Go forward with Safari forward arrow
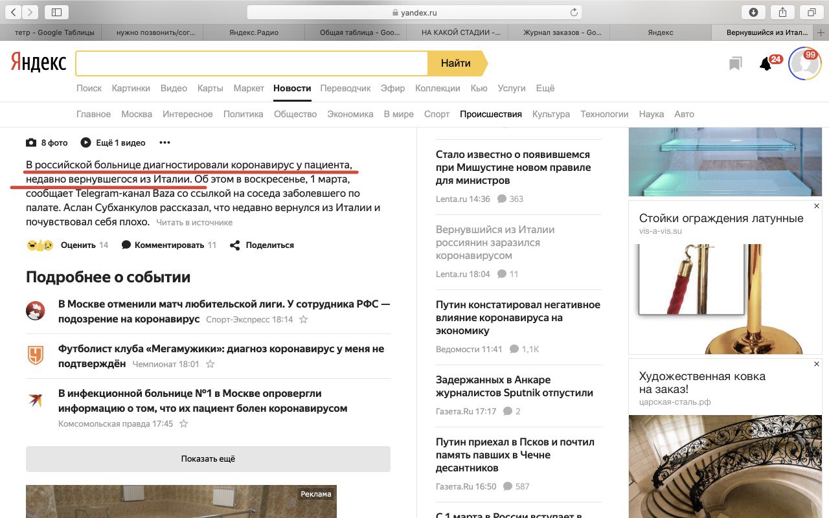Image resolution: width=829 pixels, height=518 pixels. (30, 12)
